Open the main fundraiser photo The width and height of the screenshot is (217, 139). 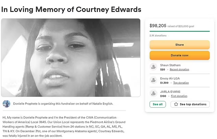(x=71, y=58)
